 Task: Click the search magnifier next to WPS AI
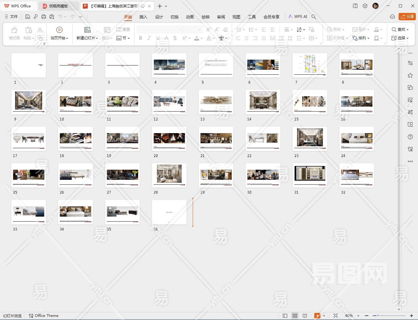(314, 17)
